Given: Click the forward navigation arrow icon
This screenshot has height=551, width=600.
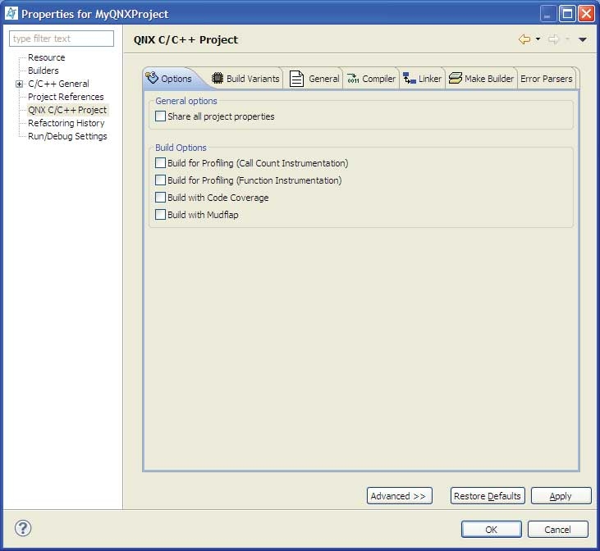Looking at the screenshot, I should 553,39.
